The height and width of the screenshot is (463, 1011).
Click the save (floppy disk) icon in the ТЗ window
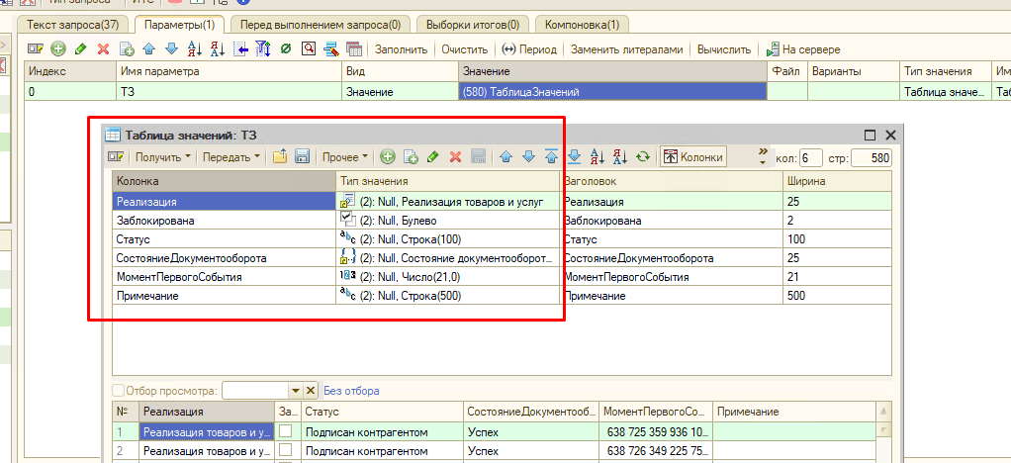coord(304,156)
